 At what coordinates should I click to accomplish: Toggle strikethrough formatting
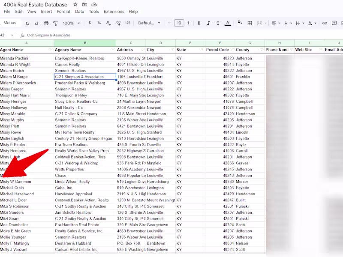tap(218, 23)
